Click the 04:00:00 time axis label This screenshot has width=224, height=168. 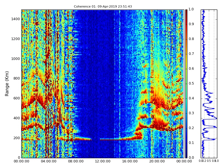point(48,161)
